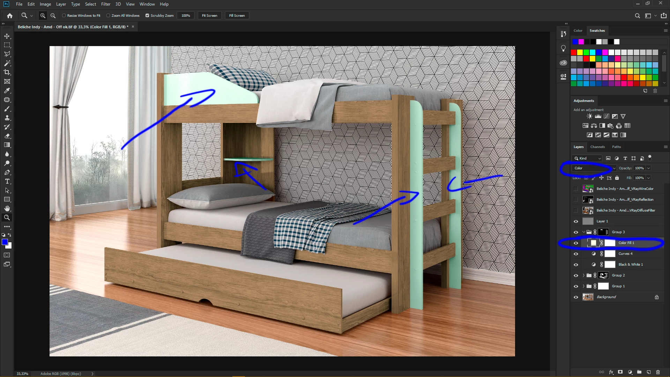This screenshot has width=670, height=377.
Task: Hide the Background layer
Action: pos(576,297)
